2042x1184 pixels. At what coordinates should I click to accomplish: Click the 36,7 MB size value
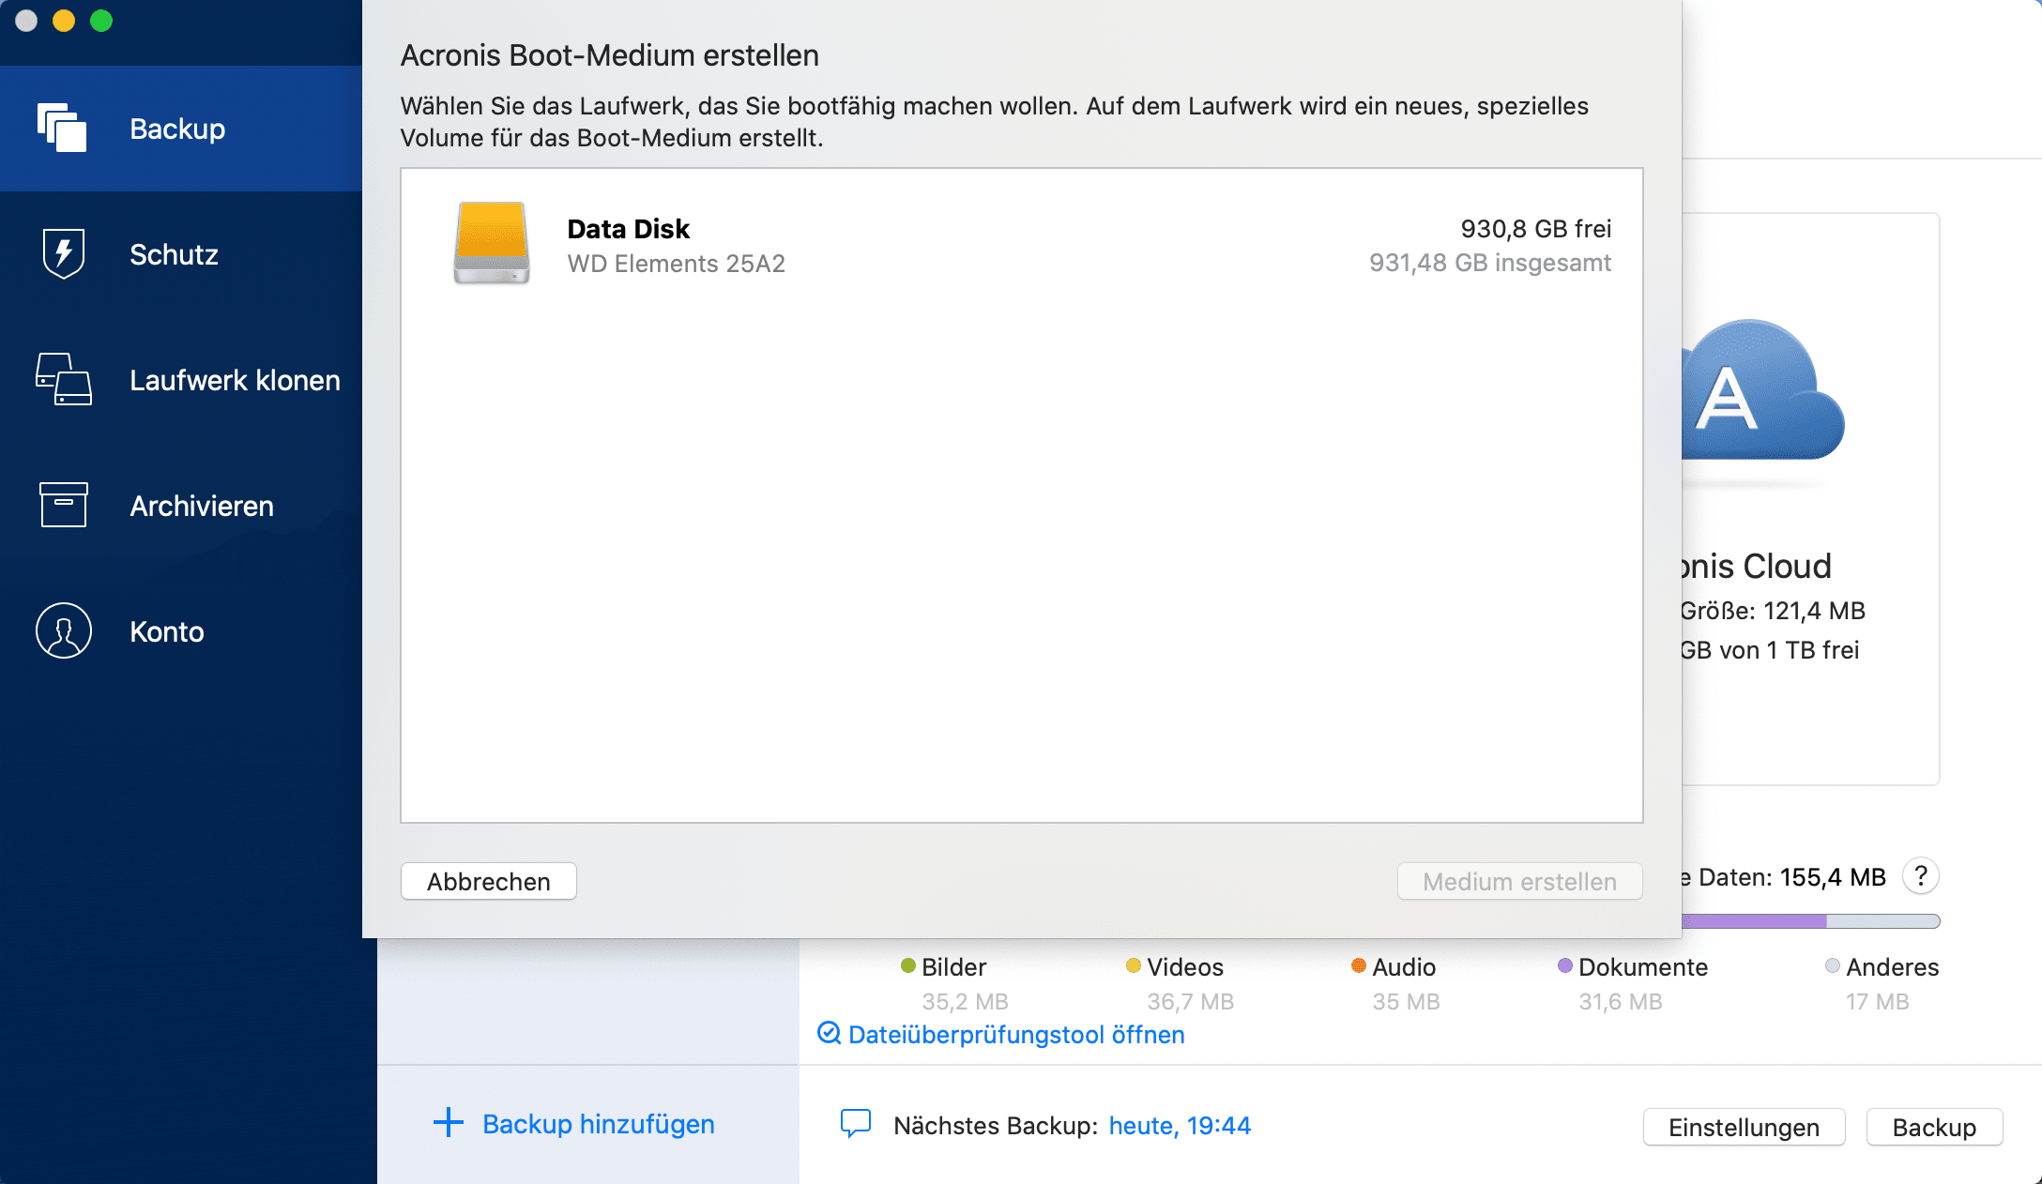[x=1190, y=1002]
